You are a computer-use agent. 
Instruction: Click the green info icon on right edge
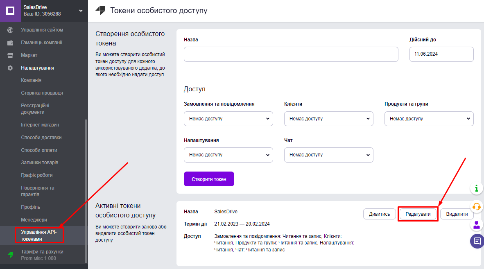click(x=476, y=188)
